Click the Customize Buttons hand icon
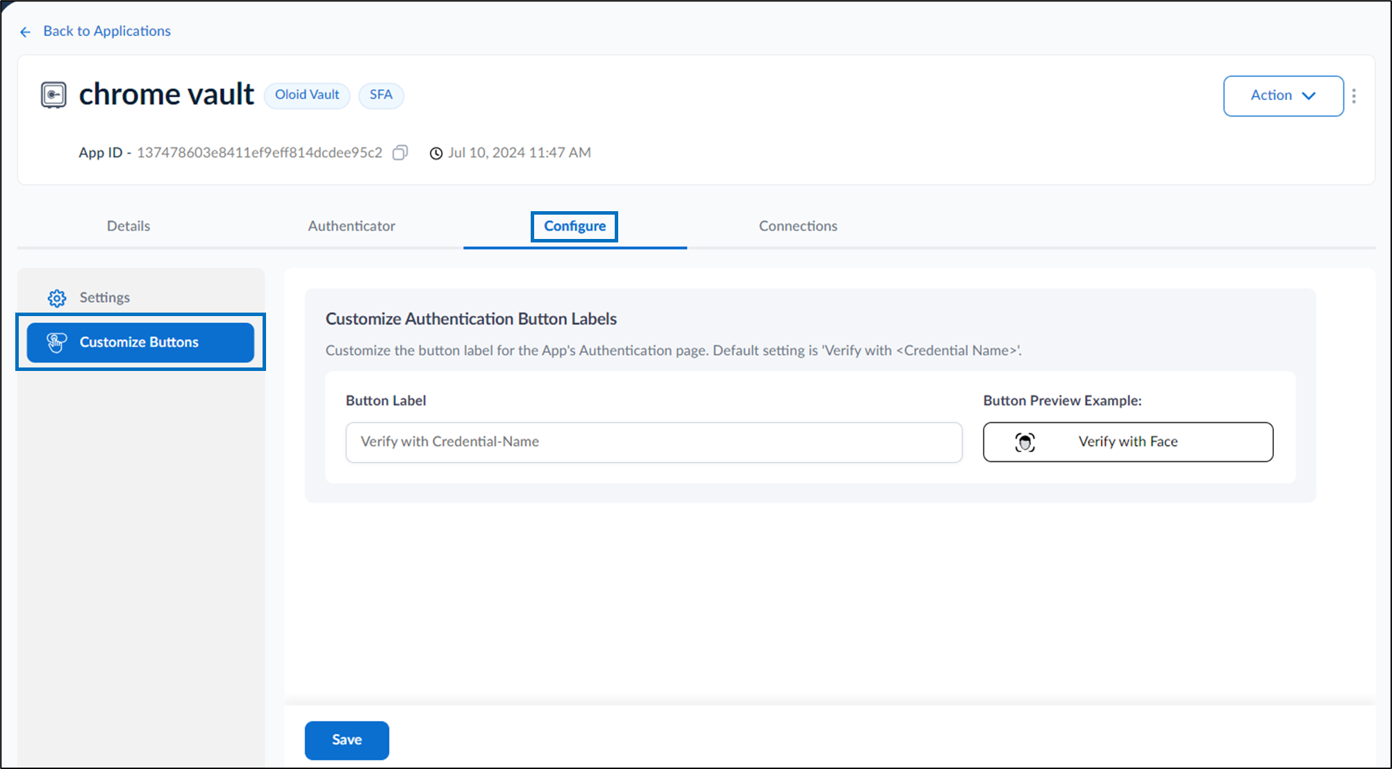Image resolution: width=1392 pixels, height=769 pixels. (x=56, y=342)
